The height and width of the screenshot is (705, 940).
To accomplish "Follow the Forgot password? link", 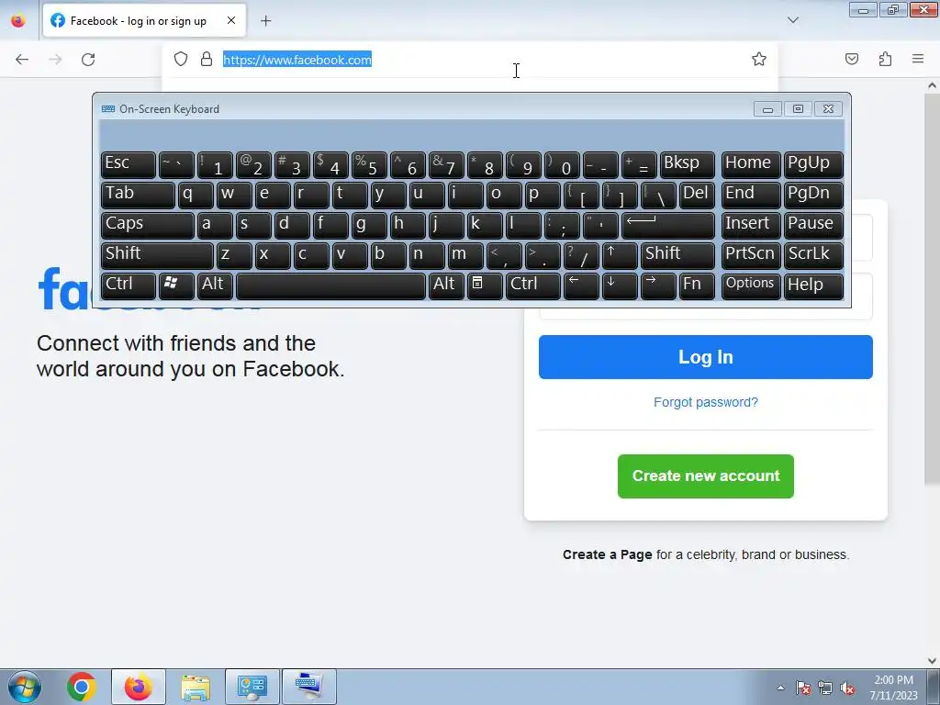I will pyautogui.click(x=706, y=402).
